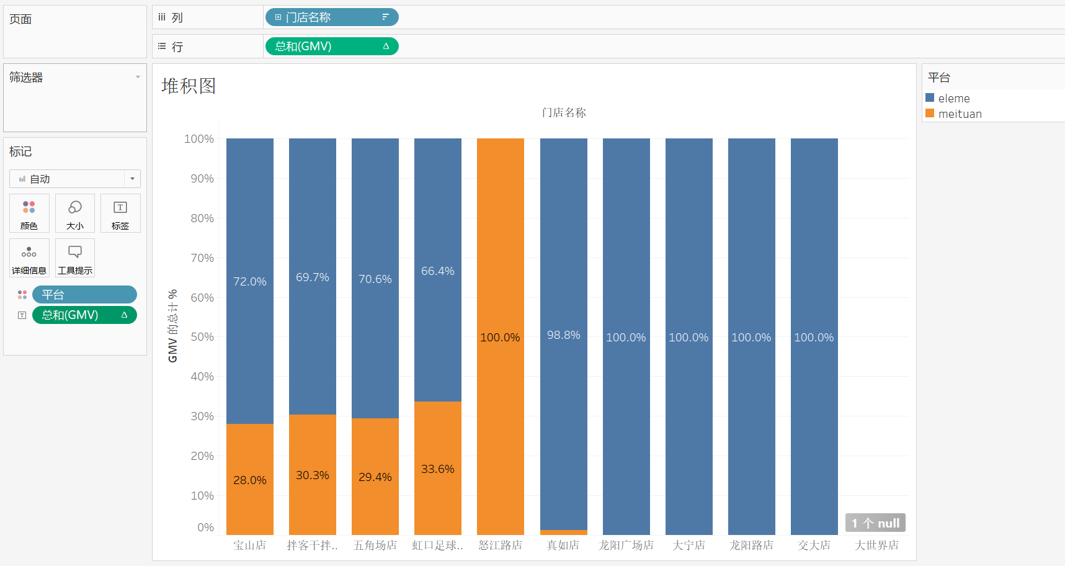The image size is (1065, 566).
Task: Click the 龙阳路店 axis label
Action: (751, 545)
